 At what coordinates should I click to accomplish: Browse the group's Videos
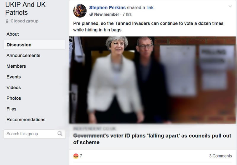click(14, 88)
